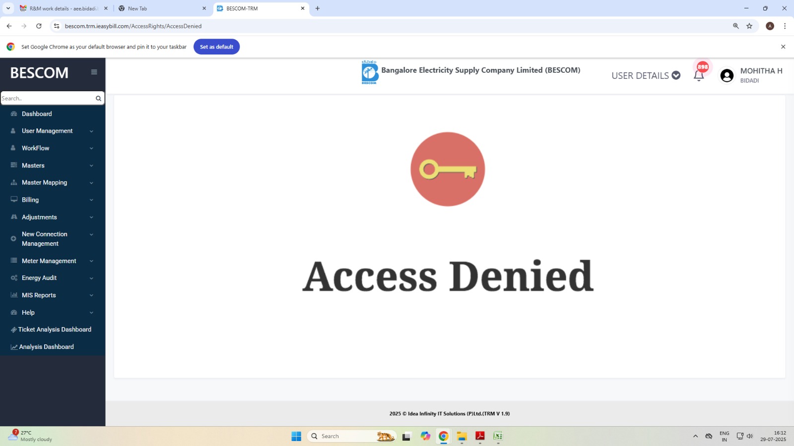Open Chrome's three-dot menu
This screenshot has width=794, height=446.
pos(785,26)
